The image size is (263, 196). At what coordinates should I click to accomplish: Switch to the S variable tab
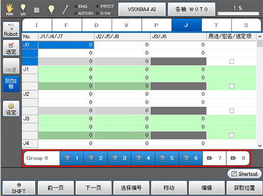246,25
